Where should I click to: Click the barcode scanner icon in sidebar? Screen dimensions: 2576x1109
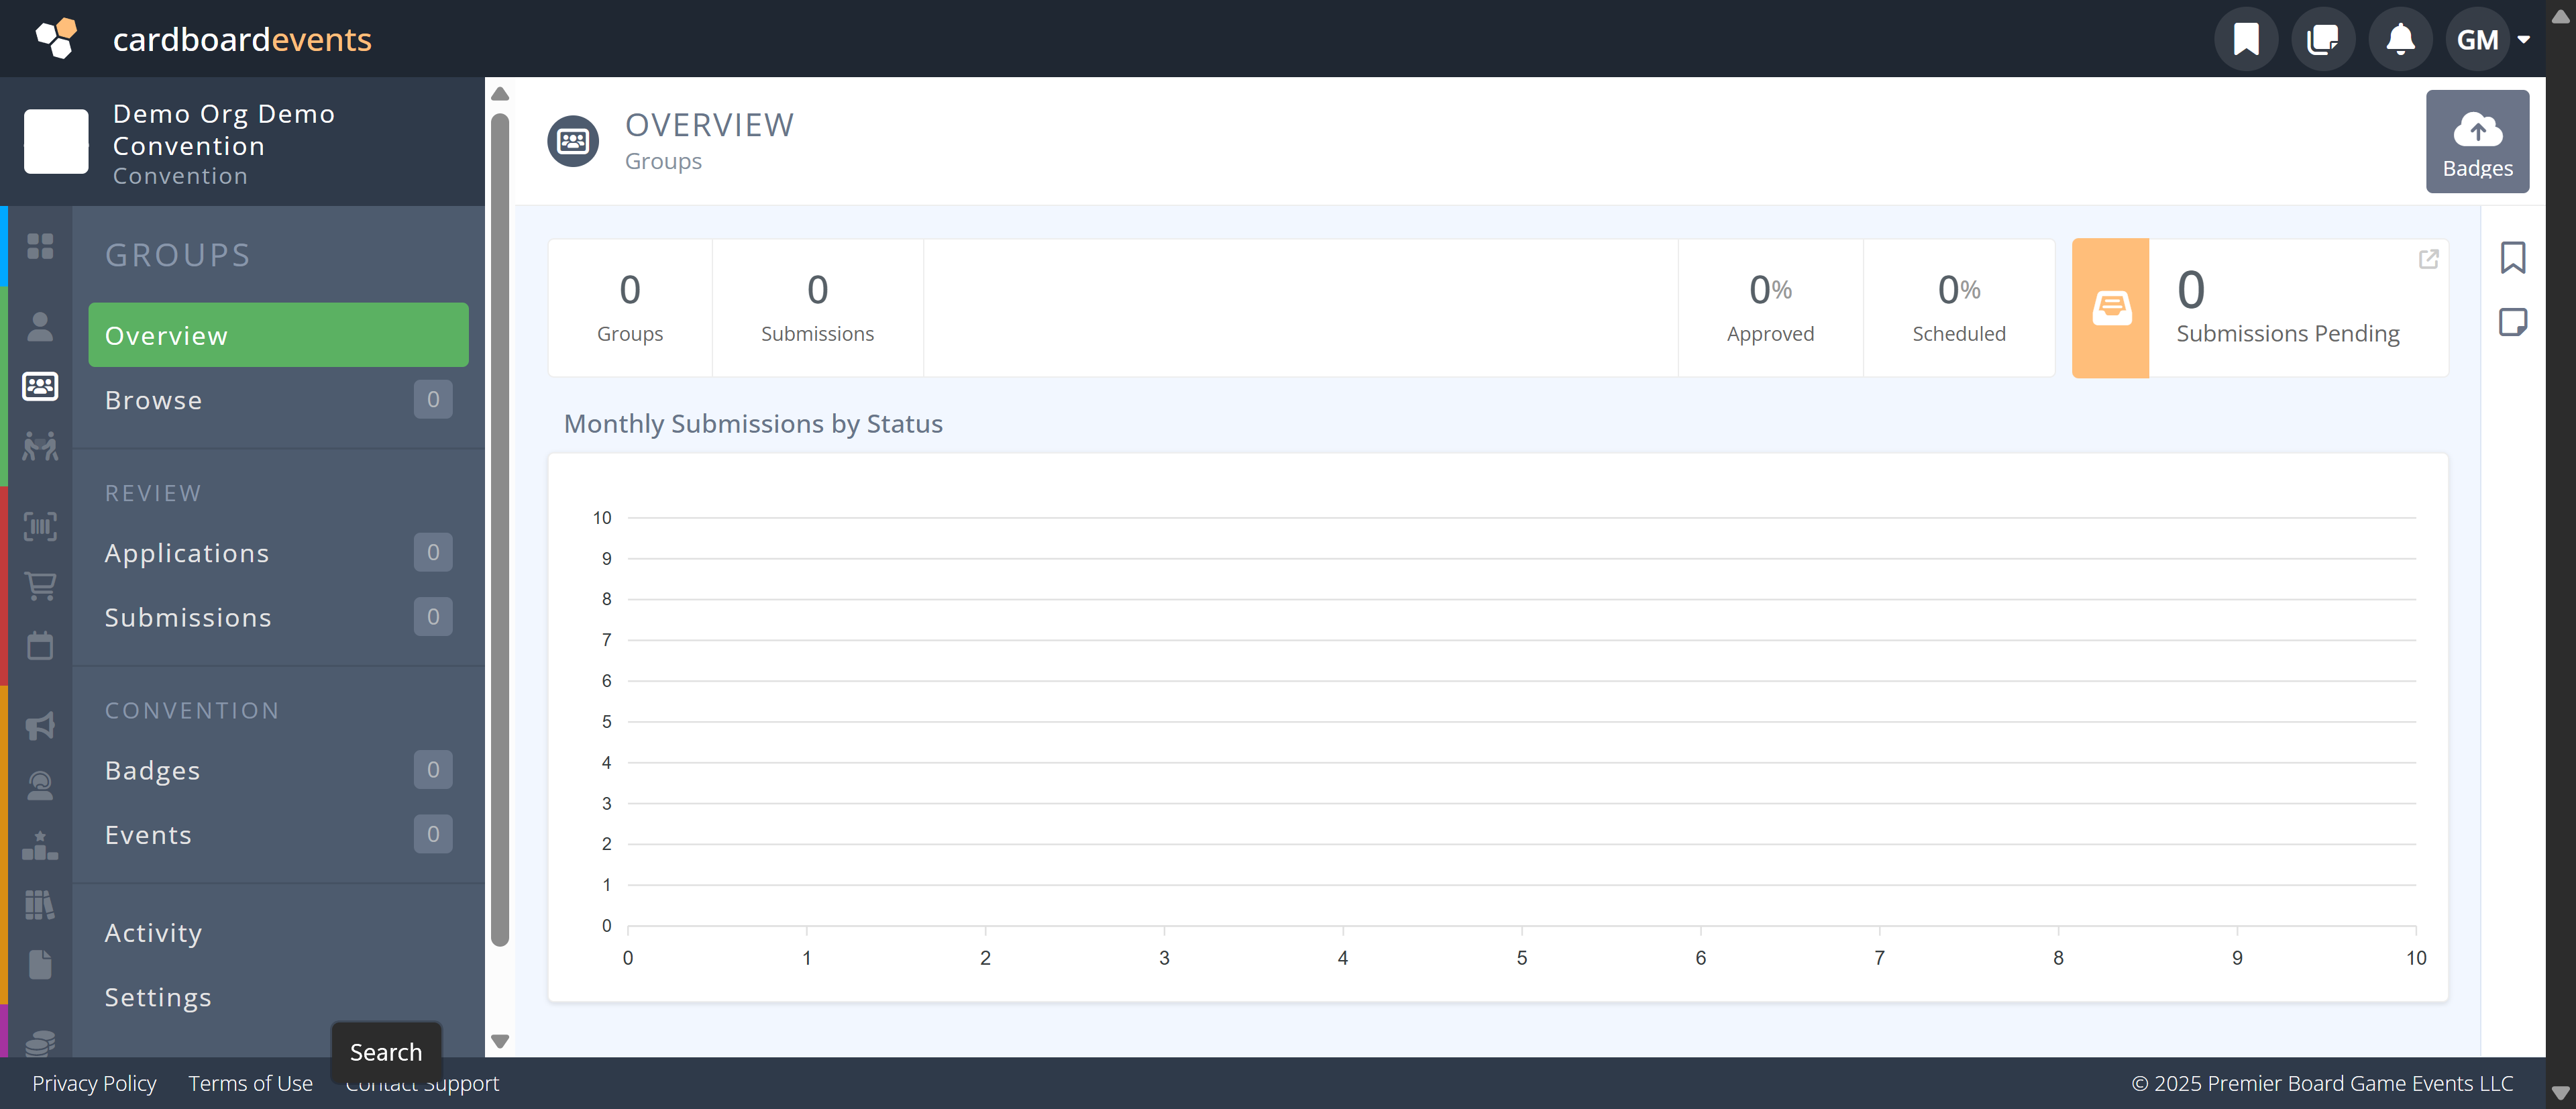click(39, 526)
